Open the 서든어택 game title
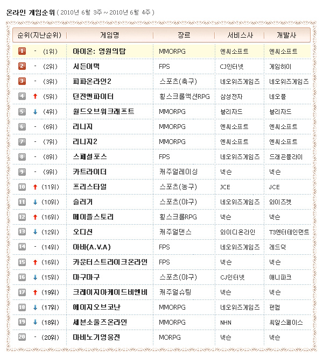Image resolution: width=323 pixels, height=358 pixels. tap(86, 66)
